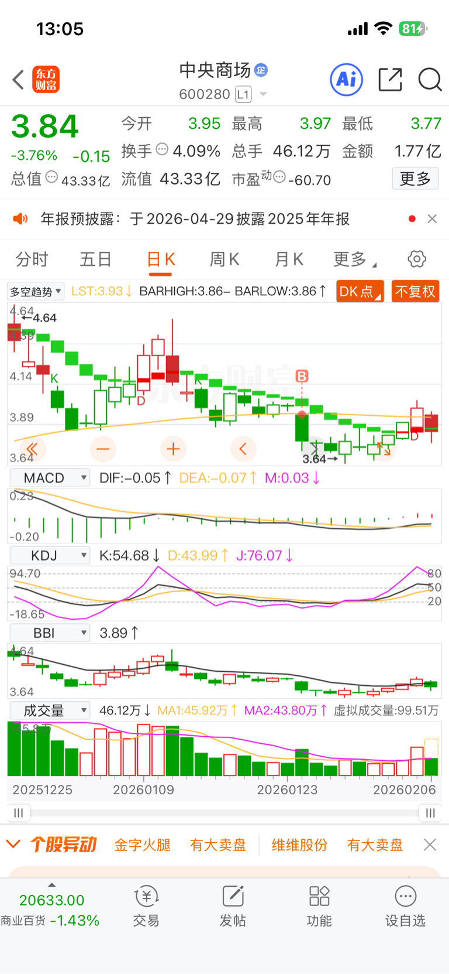Tap the B buy marker on chart
Screen dimensions: 449x974
point(302,376)
